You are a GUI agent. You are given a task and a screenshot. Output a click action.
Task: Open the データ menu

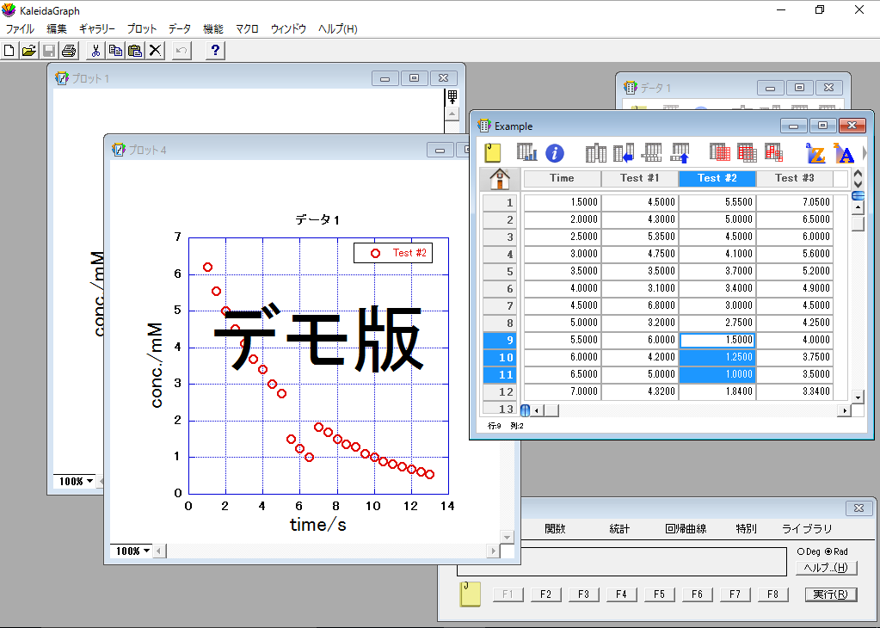click(x=180, y=28)
